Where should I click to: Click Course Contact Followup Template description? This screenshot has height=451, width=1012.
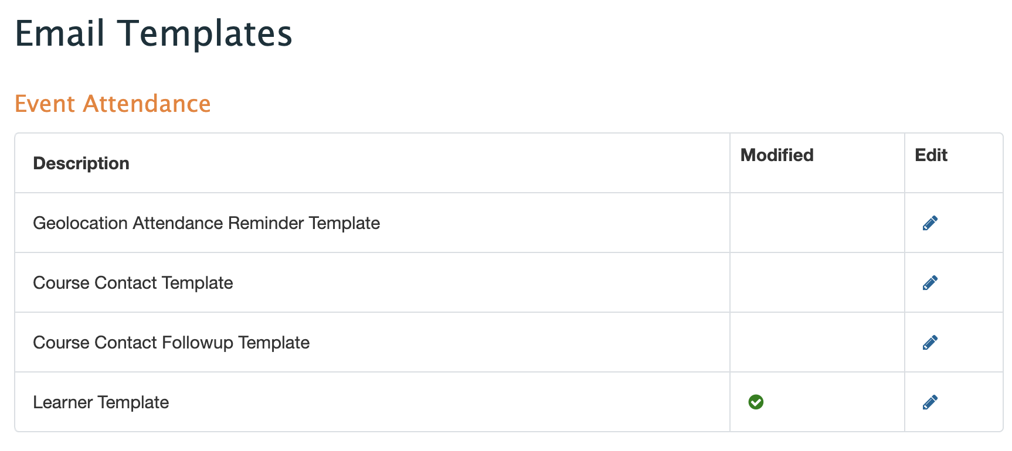pos(171,343)
